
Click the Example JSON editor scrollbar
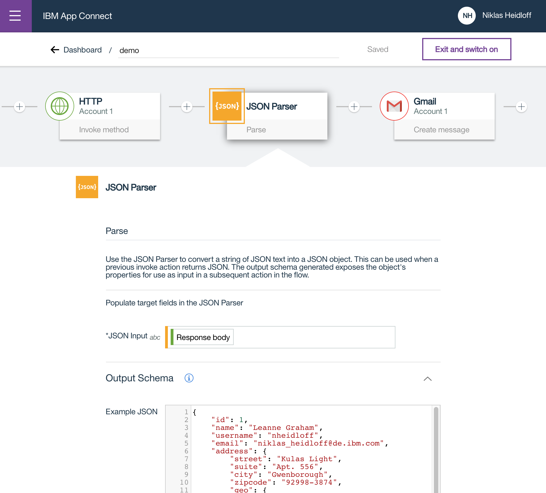(x=436, y=449)
